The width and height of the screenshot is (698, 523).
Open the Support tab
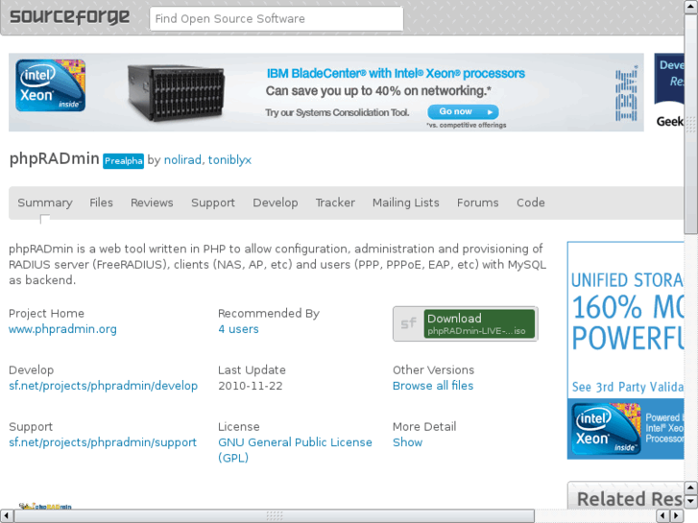(x=213, y=202)
